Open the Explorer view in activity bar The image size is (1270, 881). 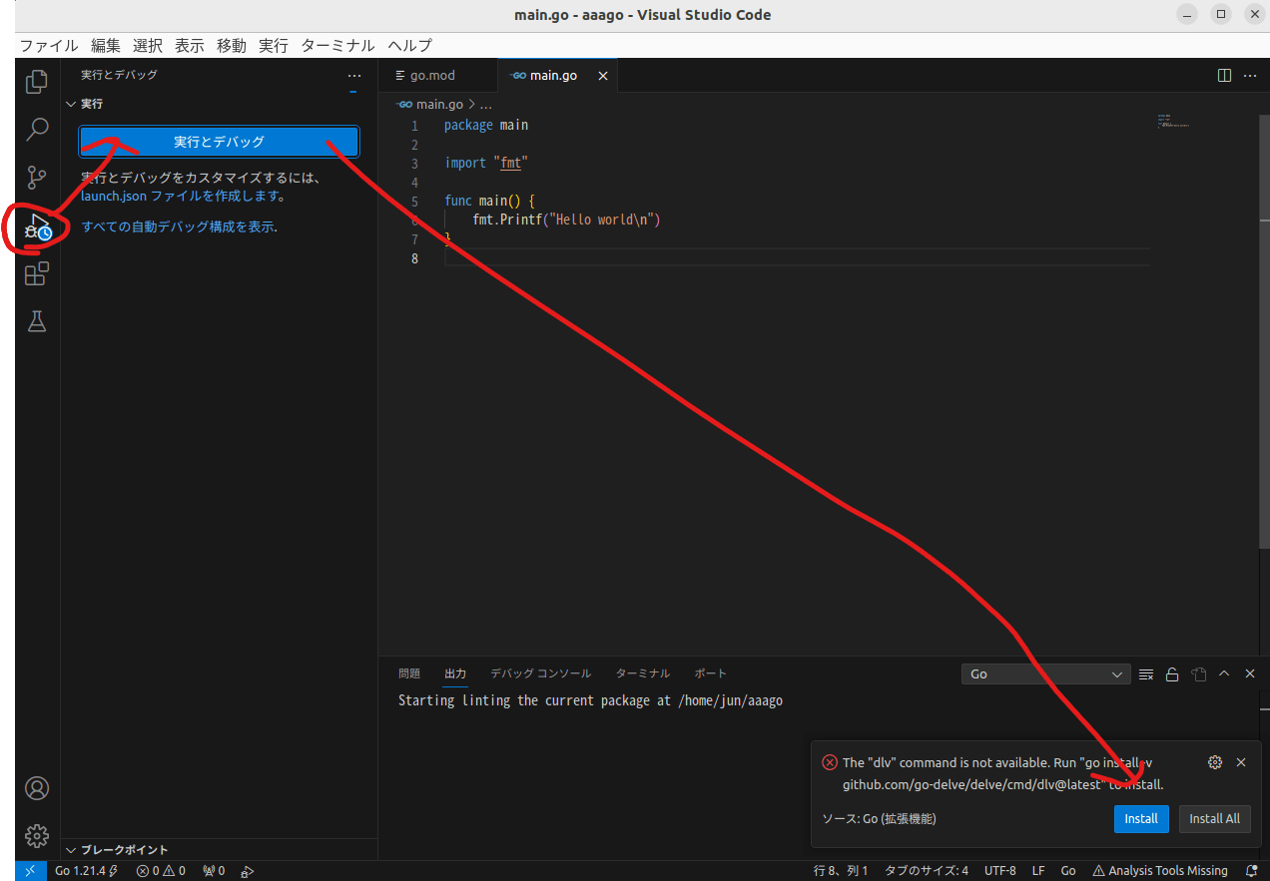[x=37, y=81]
